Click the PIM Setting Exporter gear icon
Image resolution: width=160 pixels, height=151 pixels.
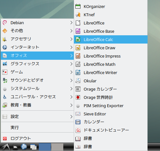pos(78,106)
